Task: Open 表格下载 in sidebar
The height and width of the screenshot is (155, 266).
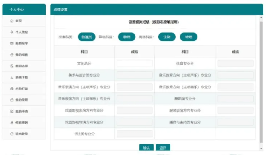Action: pyautogui.click(x=24, y=77)
